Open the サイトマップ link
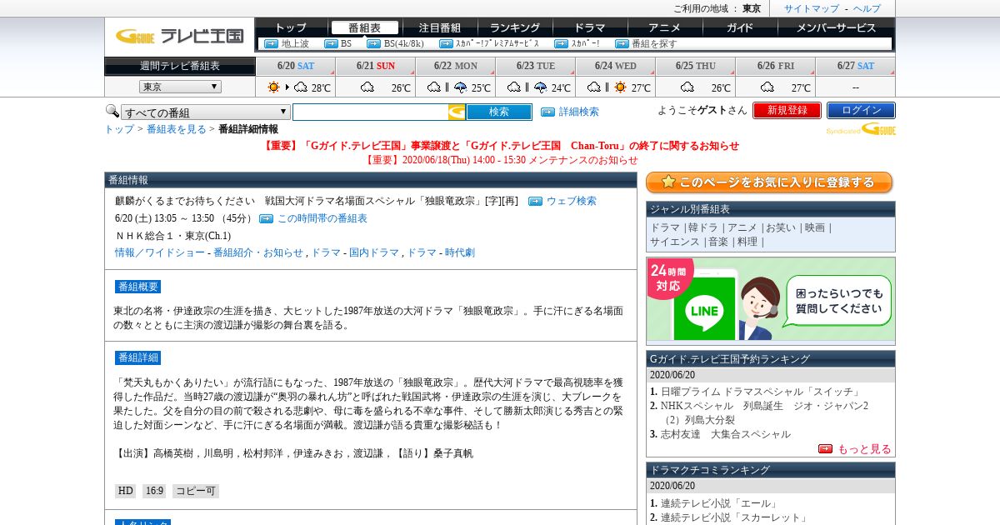 pos(812,8)
